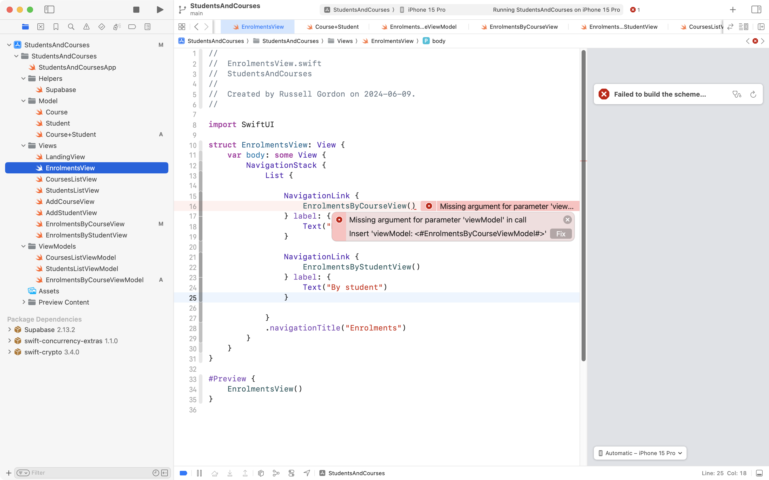Viewport: 769px width, 480px height.
Task: Show the Bookmark navigator
Action: click(56, 27)
